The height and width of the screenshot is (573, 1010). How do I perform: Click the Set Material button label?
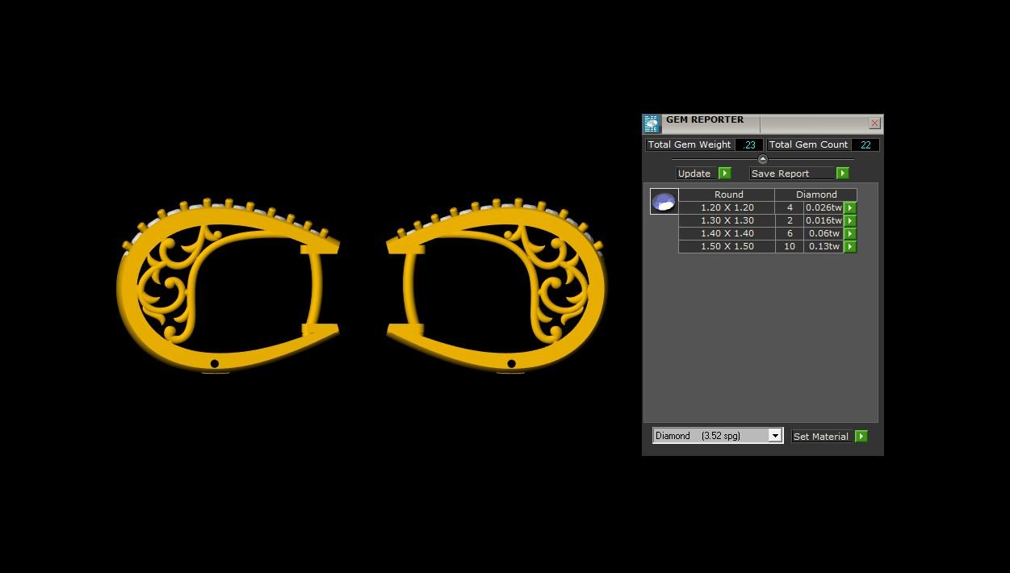(820, 437)
